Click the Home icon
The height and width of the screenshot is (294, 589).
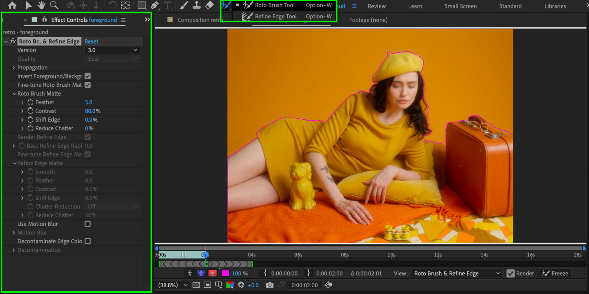coord(12,5)
